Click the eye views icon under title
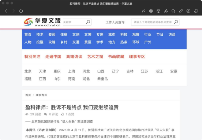Image resolution: width=202 pixels, height=140 pixels. pyautogui.click(x=27, y=114)
